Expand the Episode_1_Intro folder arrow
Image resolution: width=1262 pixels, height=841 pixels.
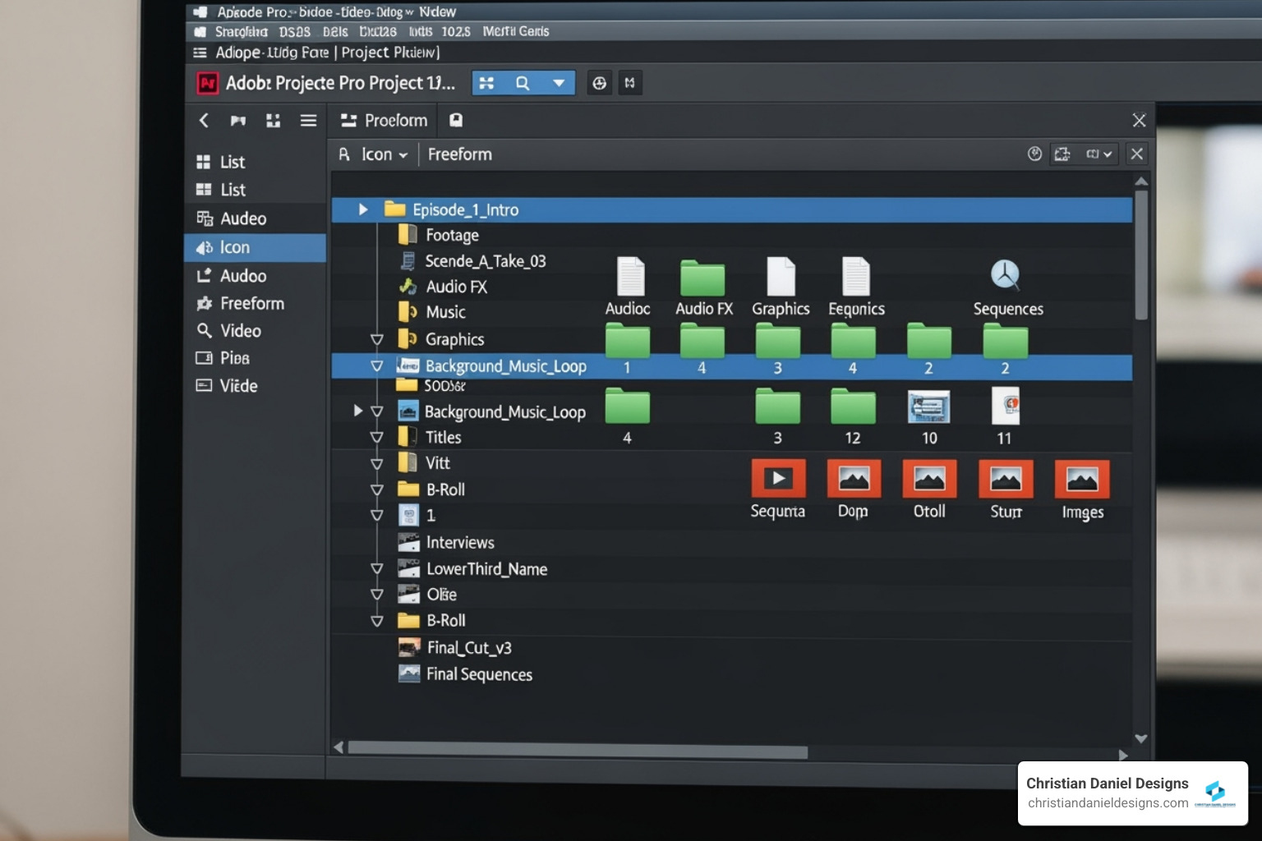(362, 209)
